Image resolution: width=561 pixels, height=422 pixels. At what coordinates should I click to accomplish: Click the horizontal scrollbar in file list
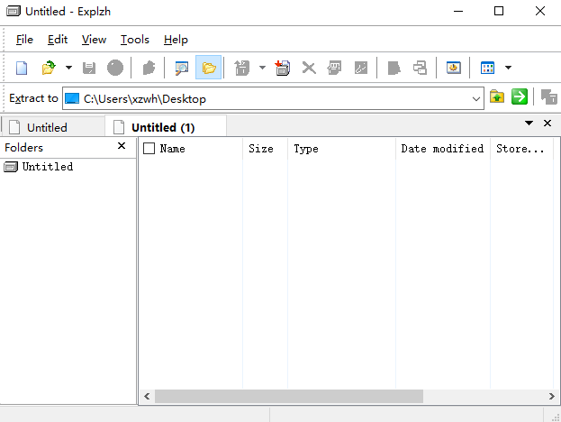click(x=288, y=396)
